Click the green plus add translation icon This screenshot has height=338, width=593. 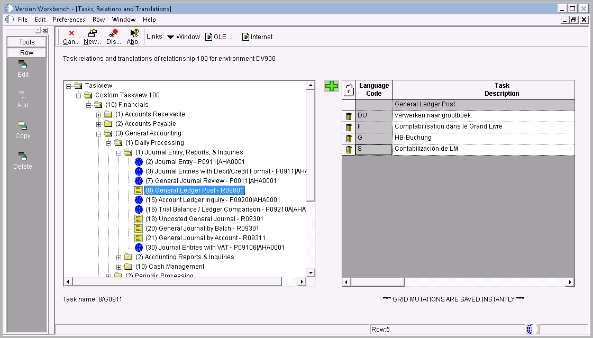(x=332, y=86)
